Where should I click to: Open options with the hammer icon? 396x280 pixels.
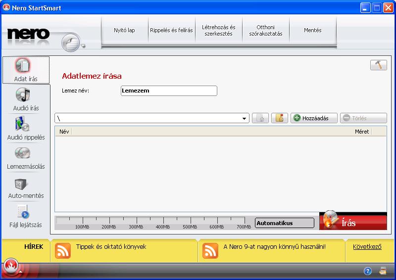[x=378, y=65]
